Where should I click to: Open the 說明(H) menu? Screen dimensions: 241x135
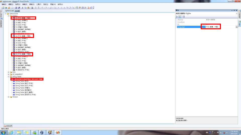pyautogui.click(x=60, y=4)
